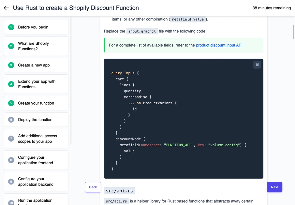
Task: Click the gray step 9 number badge
Action: pos(11,182)
